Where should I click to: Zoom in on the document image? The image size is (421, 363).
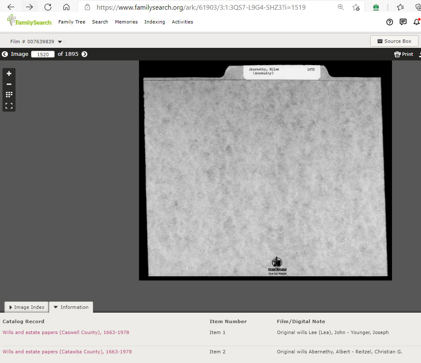(9, 73)
